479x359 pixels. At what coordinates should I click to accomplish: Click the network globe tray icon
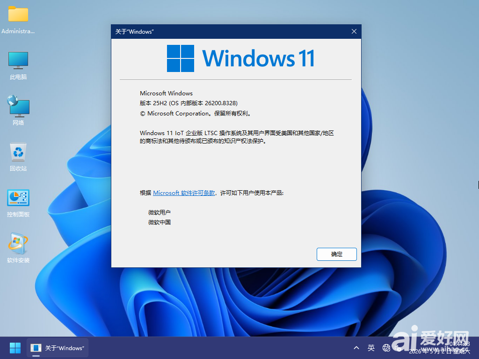pyautogui.click(x=386, y=348)
